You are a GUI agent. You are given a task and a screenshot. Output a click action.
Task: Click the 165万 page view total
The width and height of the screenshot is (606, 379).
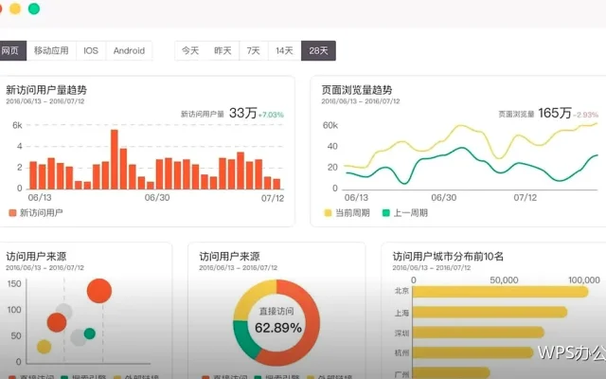coord(555,113)
